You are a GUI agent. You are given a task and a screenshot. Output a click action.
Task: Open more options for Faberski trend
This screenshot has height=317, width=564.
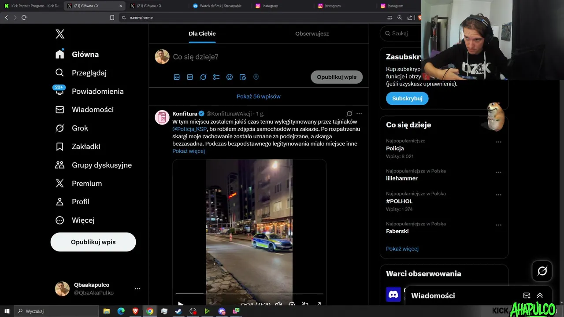[499, 225]
